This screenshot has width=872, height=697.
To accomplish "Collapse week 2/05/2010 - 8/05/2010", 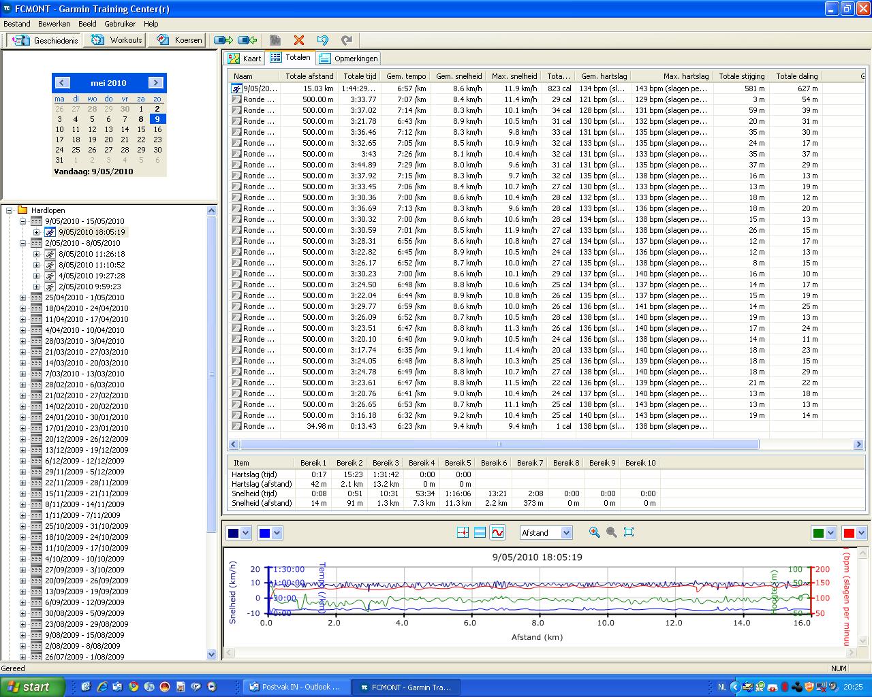I will pos(22,243).
